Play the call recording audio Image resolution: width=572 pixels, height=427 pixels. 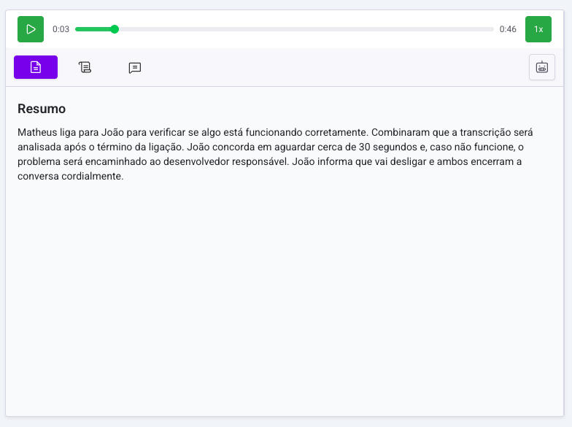pyautogui.click(x=31, y=29)
